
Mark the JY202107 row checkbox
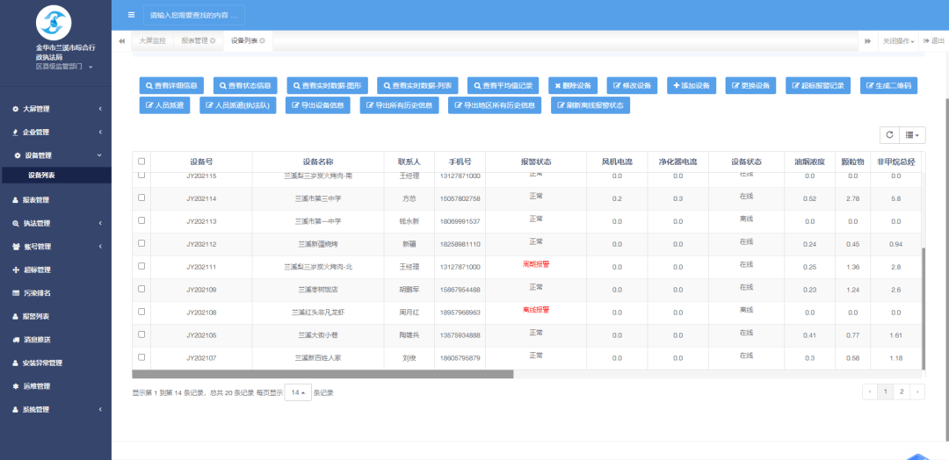(x=141, y=356)
